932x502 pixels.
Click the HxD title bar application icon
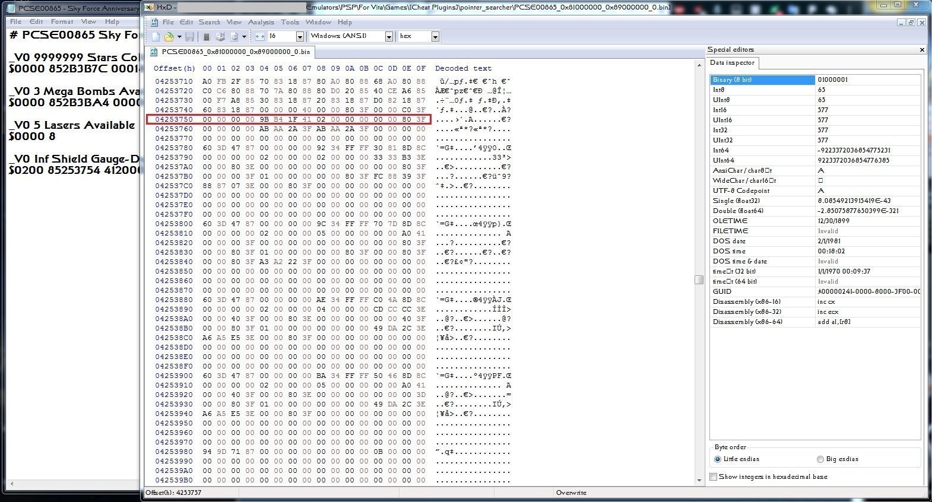[148, 7]
